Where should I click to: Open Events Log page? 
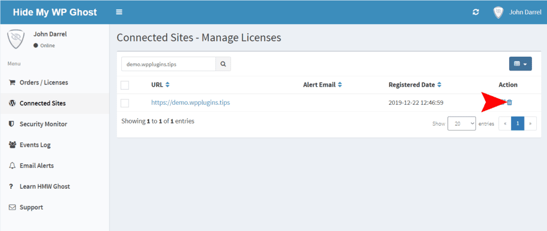(x=55, y=145)
